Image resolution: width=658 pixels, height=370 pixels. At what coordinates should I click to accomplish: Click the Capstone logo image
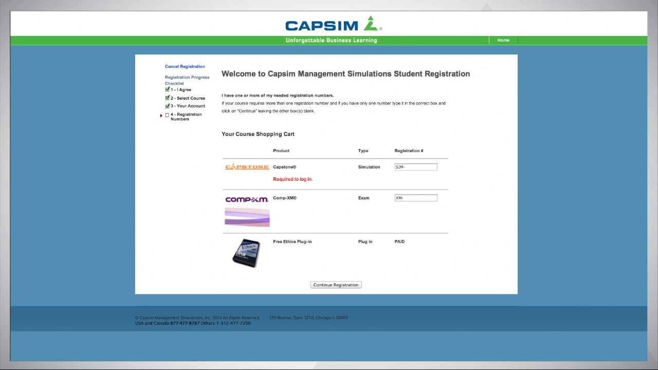(x=247, y=167)
